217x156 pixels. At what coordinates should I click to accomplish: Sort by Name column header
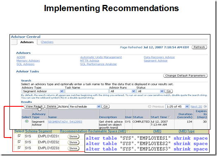(x=52, y=117)
